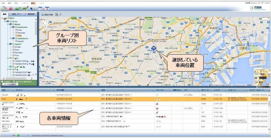271x138 pixels.
Task: Click the red alert triangle toolbar icon
Action: click(x=11, y=8)
